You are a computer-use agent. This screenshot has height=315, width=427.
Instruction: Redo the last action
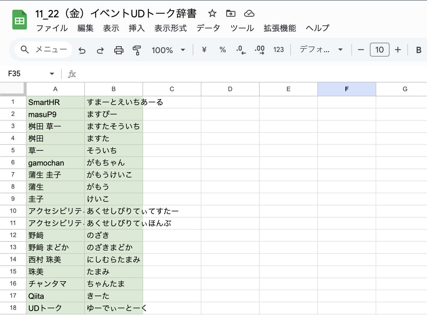100,50
